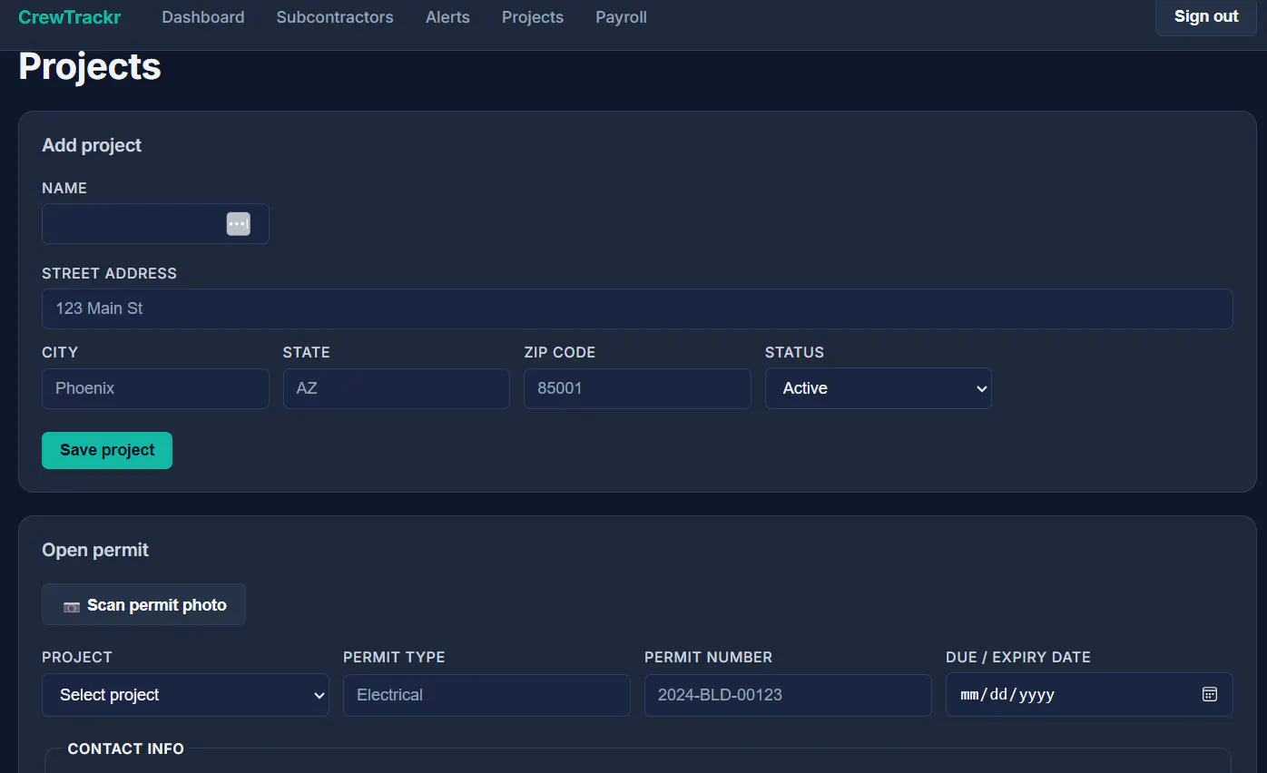The width and height of the screenshot is (1267, 773).
Task: Select the Projects nav item
Action: point(533,17)
